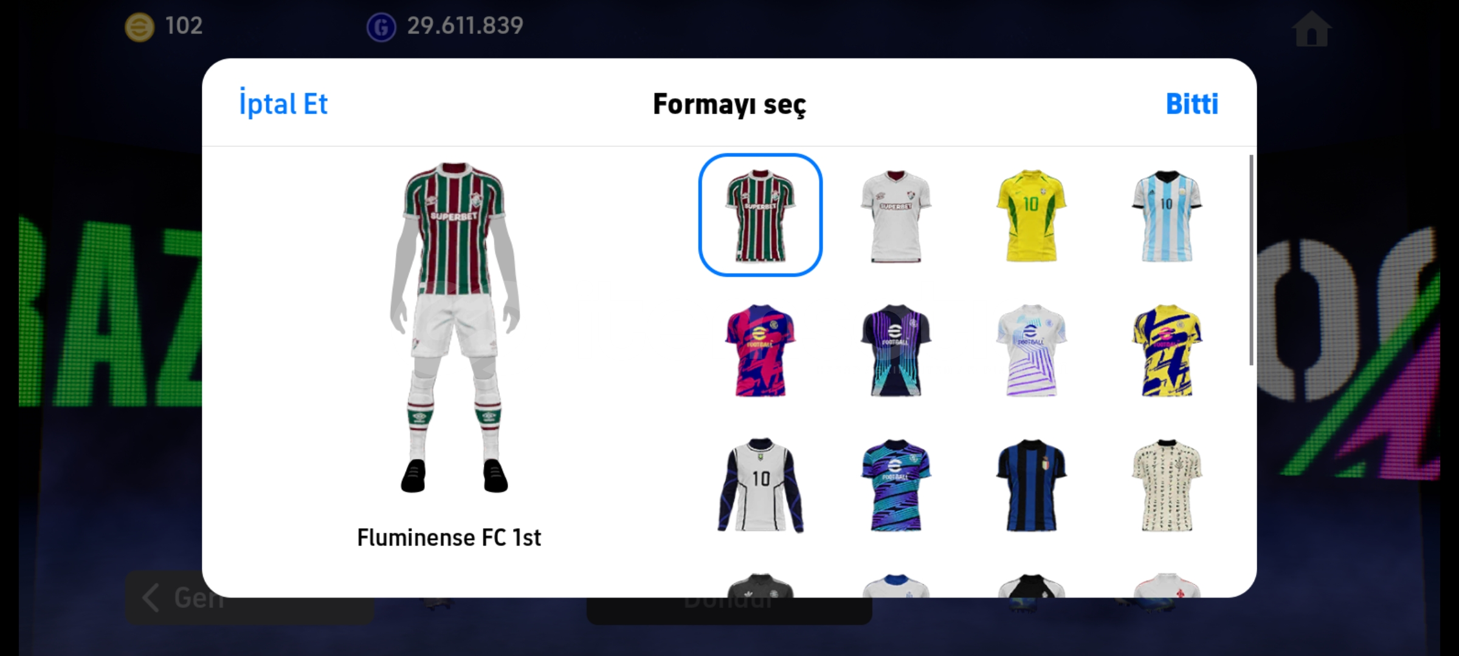The image size is (1459, 656).
Task: Select the long-sleeve white number 10 jersey
Action: 760,485
